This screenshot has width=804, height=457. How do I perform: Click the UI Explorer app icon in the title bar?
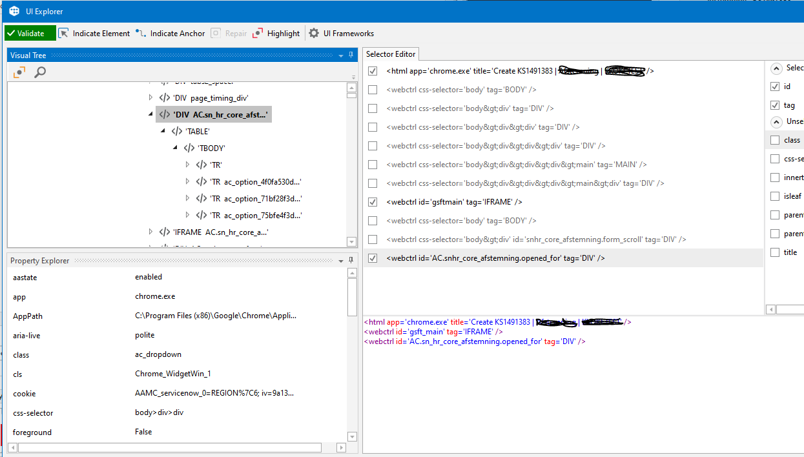pos(14,11)
